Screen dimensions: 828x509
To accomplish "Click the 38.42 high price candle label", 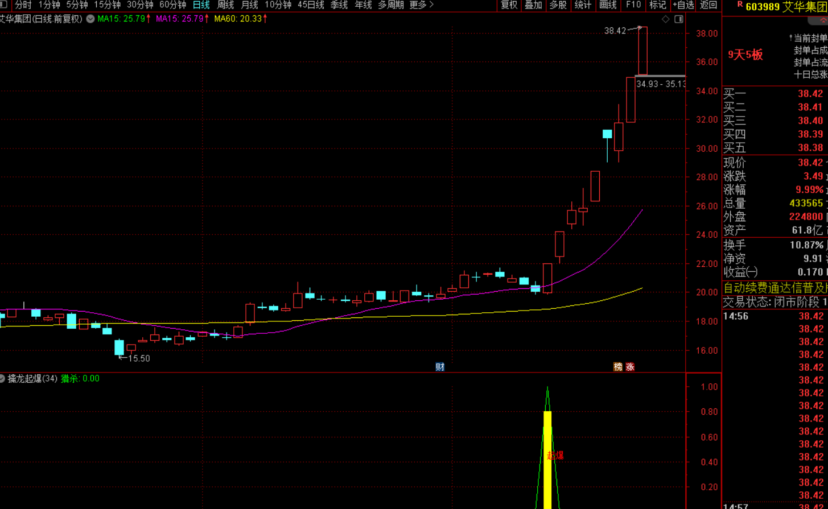I will click(x=615, y=31).
